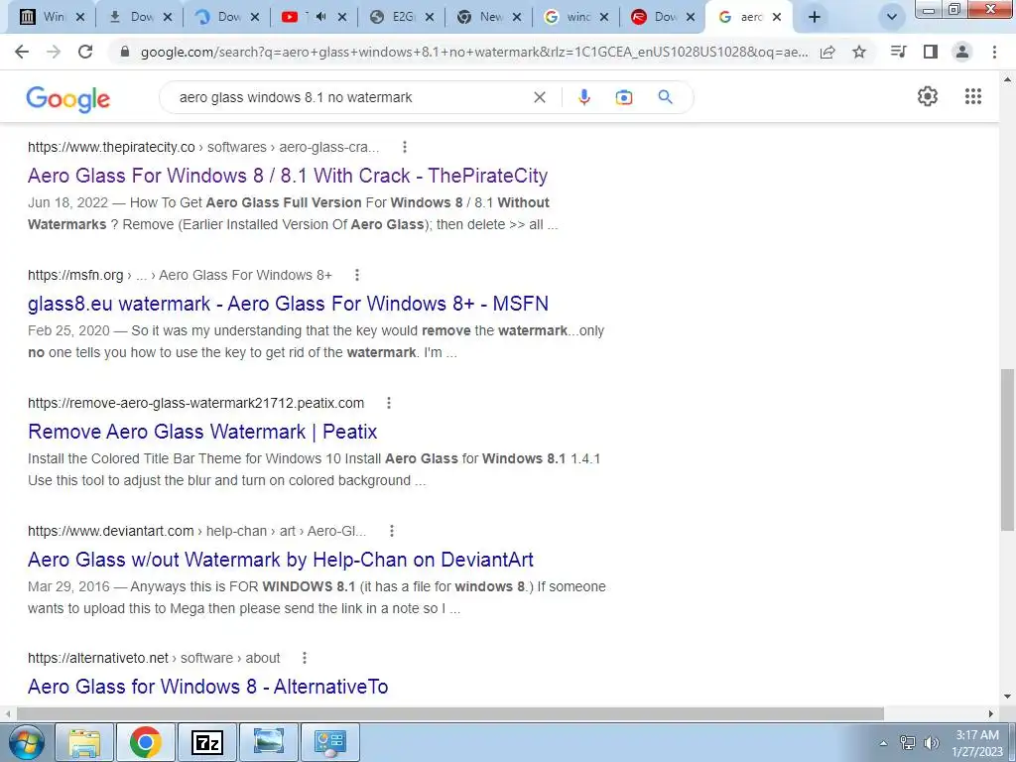Click the address bar URL
This screenshot has height=762, width=1016.
(474, 52)
